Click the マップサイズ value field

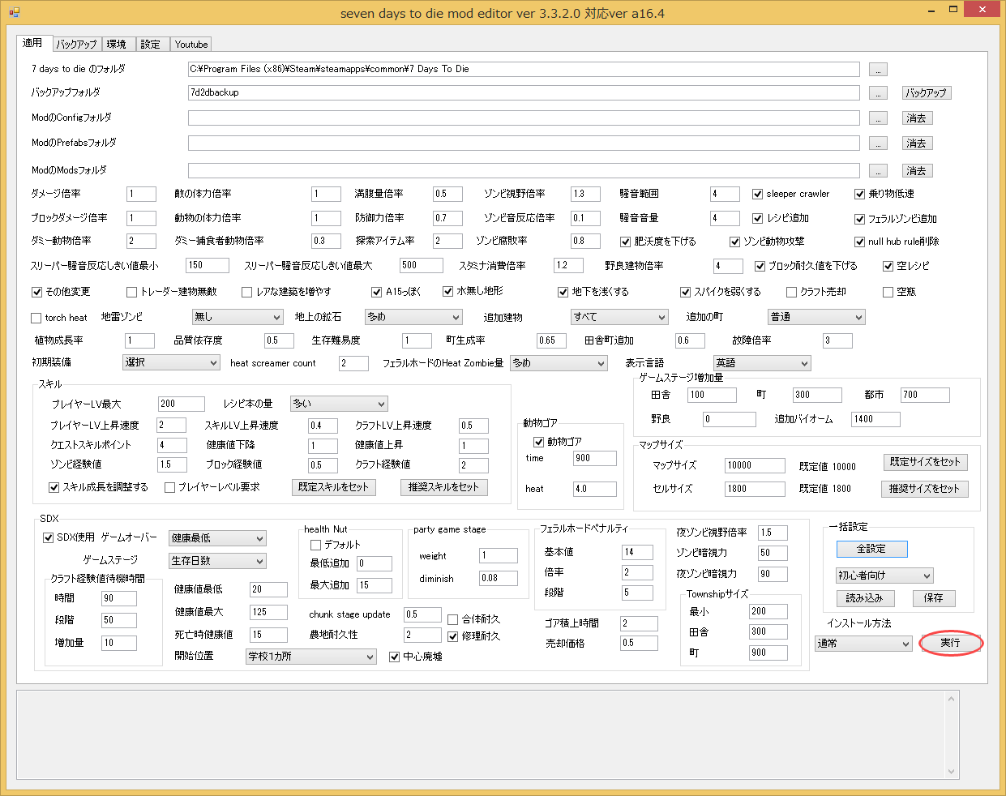(x=756, y=466)
